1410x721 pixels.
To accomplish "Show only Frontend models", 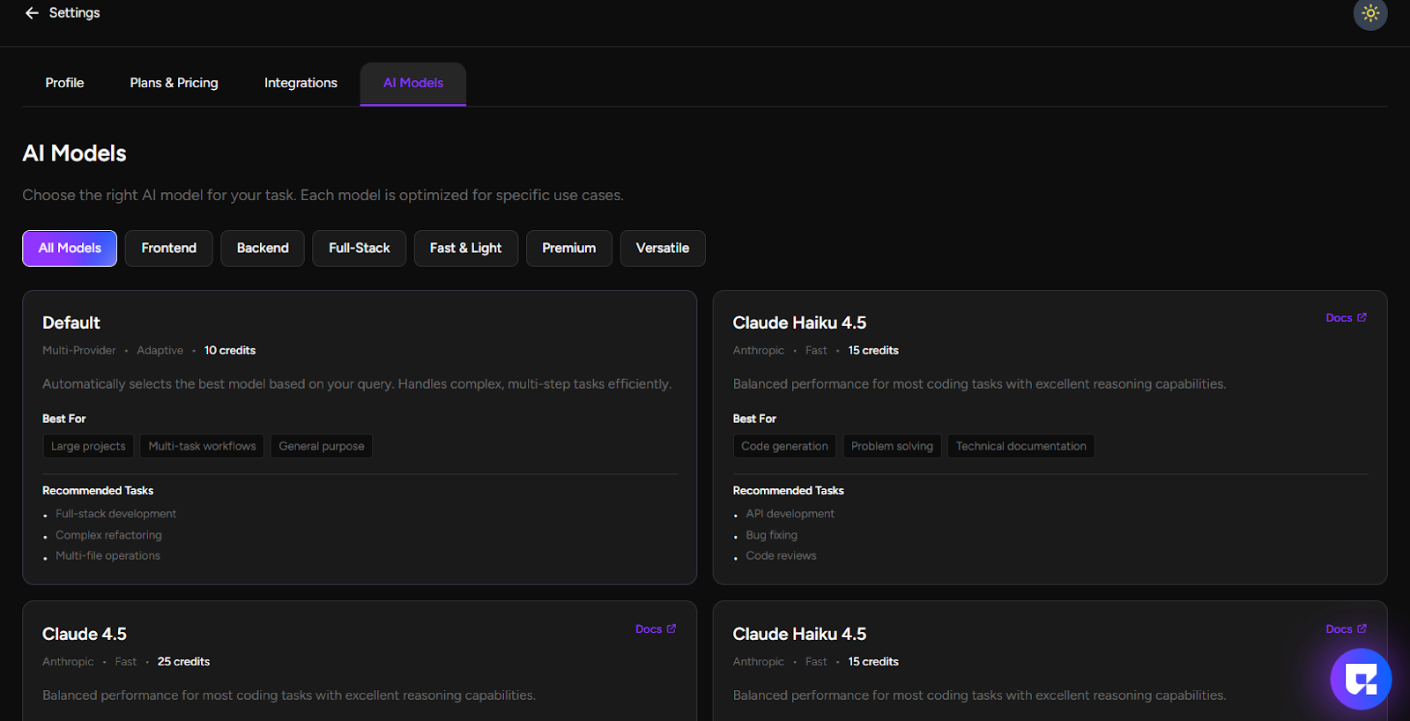I will 169,249.
